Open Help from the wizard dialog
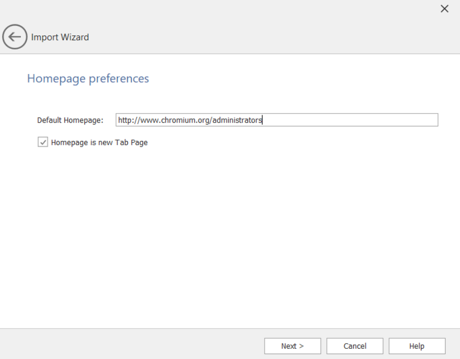This screenshot has height=359, width=460. pos(417,346)
